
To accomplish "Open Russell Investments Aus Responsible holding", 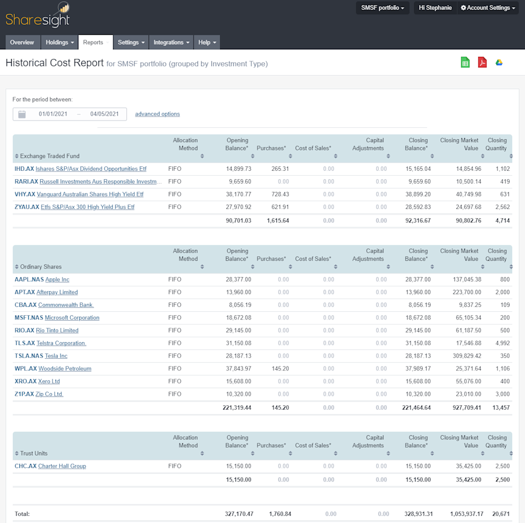I will point(101,181).
